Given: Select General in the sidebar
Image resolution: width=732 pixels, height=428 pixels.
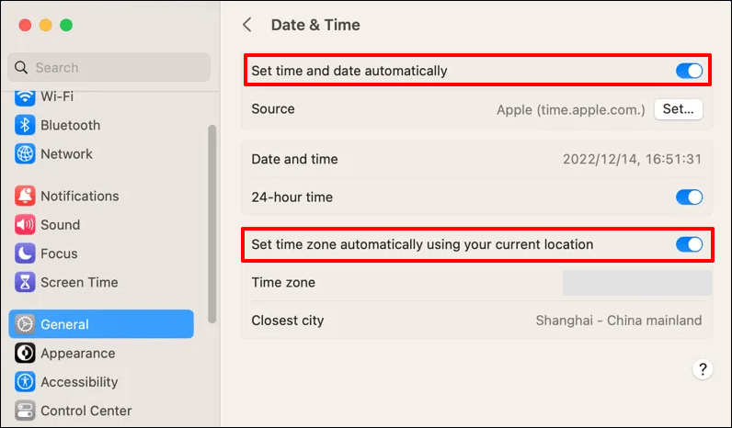Looking at the screenshot, I should pos(101,324).
